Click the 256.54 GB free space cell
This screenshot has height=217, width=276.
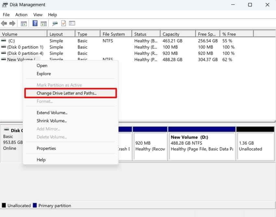point(208,41)
